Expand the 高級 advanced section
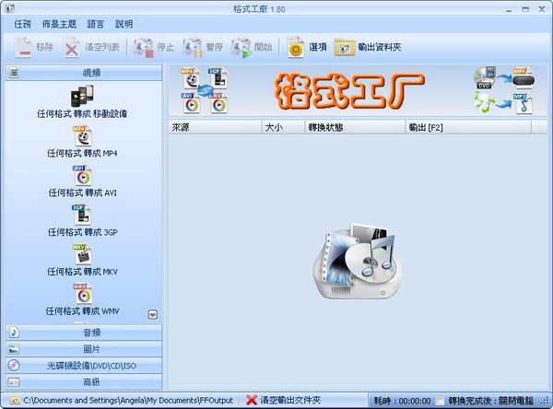This screenshot has width=553, height=409. [x=85, y=381]
